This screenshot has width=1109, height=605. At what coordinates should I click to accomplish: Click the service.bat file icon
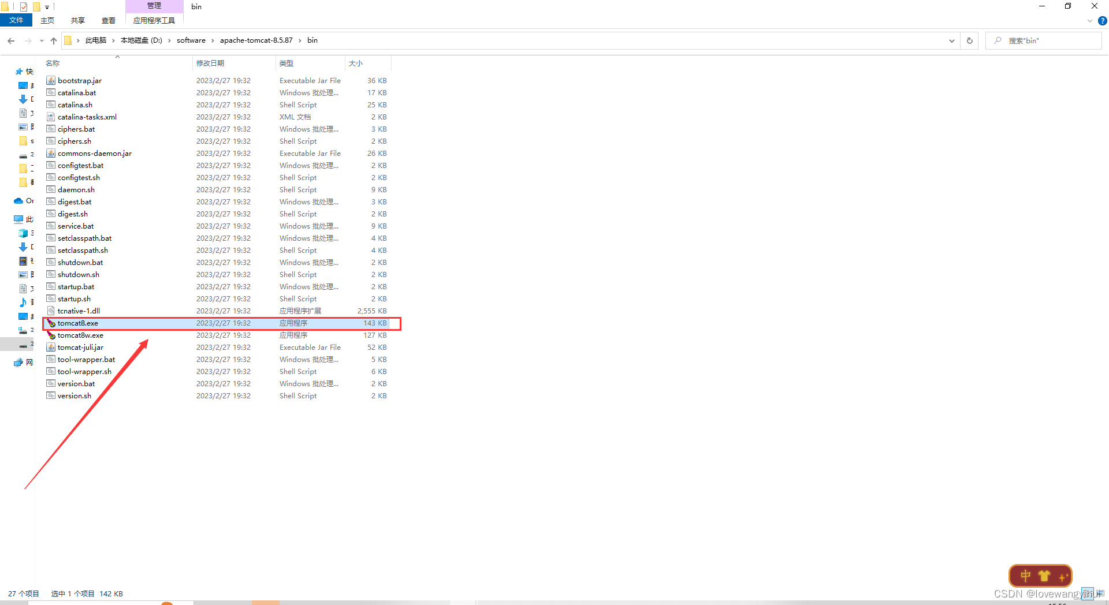point(51,226)
